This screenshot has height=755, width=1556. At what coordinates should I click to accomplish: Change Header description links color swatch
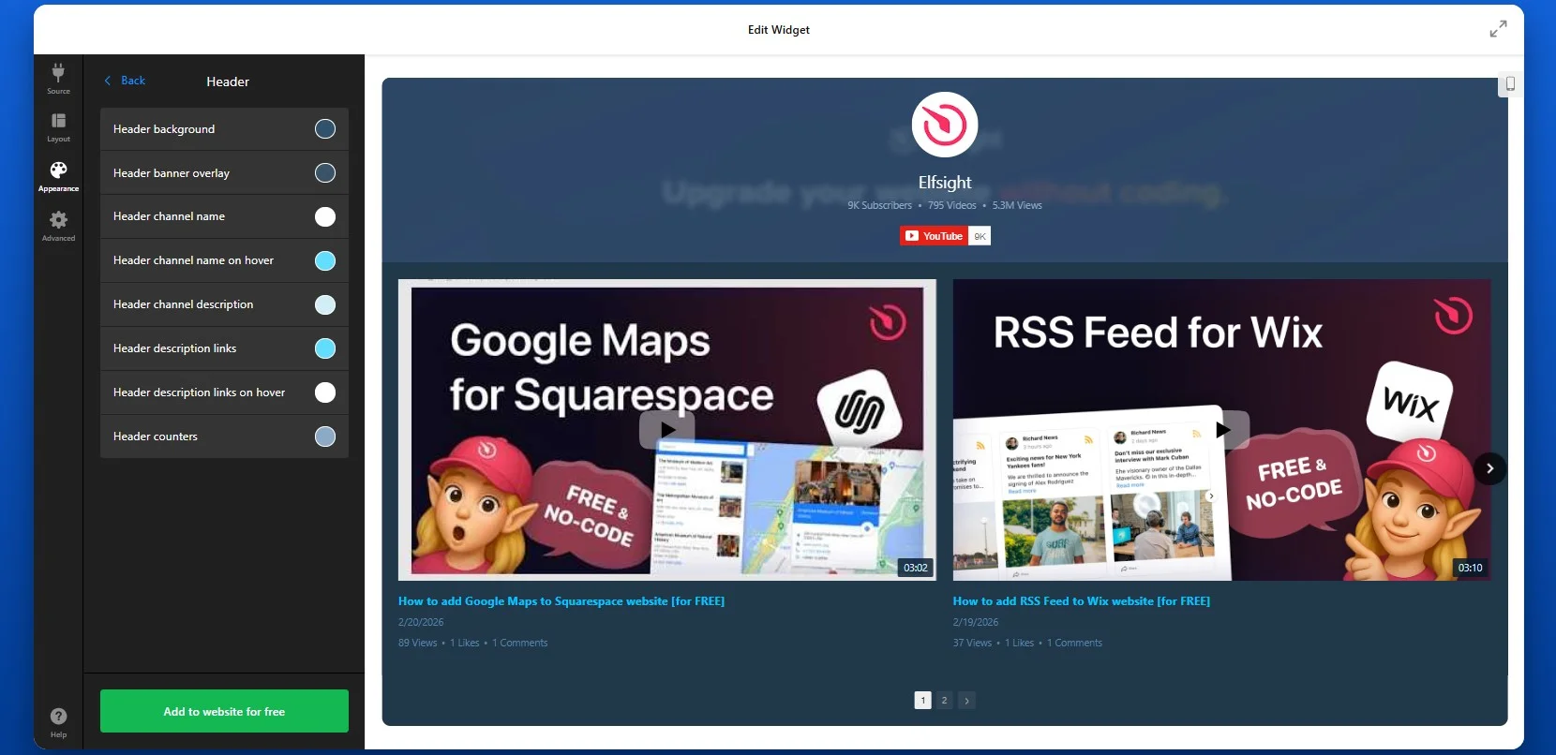[325, 348]
